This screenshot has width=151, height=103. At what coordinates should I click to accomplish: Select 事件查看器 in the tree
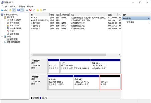pyautogui.click(x=14, y=23)
